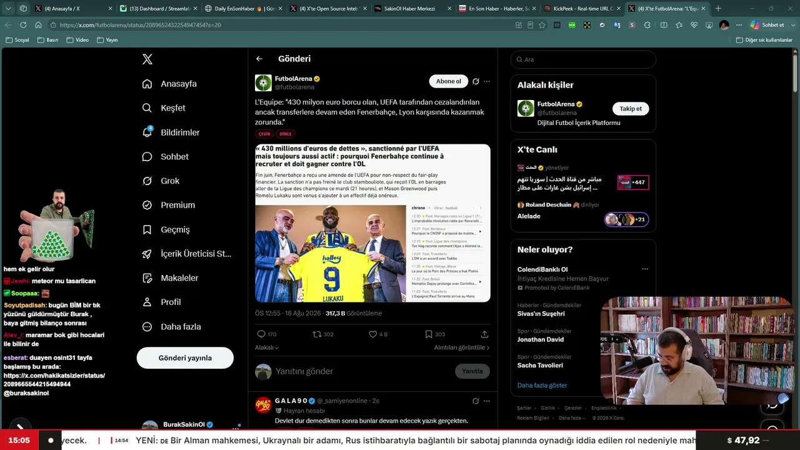Open the Sacha Tavolieri trend
800x450 pixels.
(x=540, y=365)
